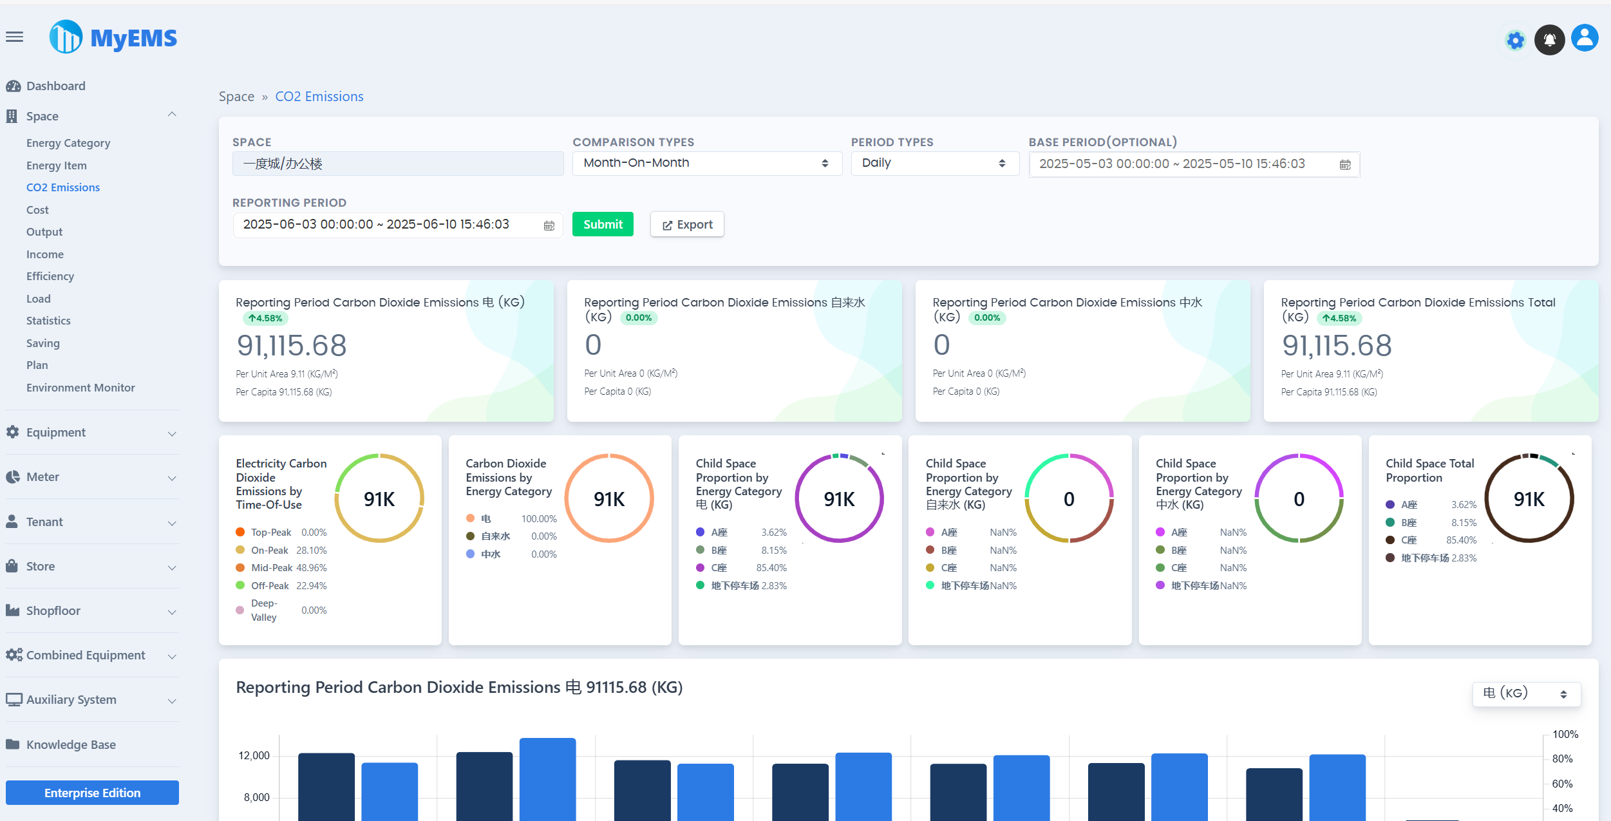1611x821 pixels.
Task: Open the Period Types Daily dropdown
Action: [934, 164]
